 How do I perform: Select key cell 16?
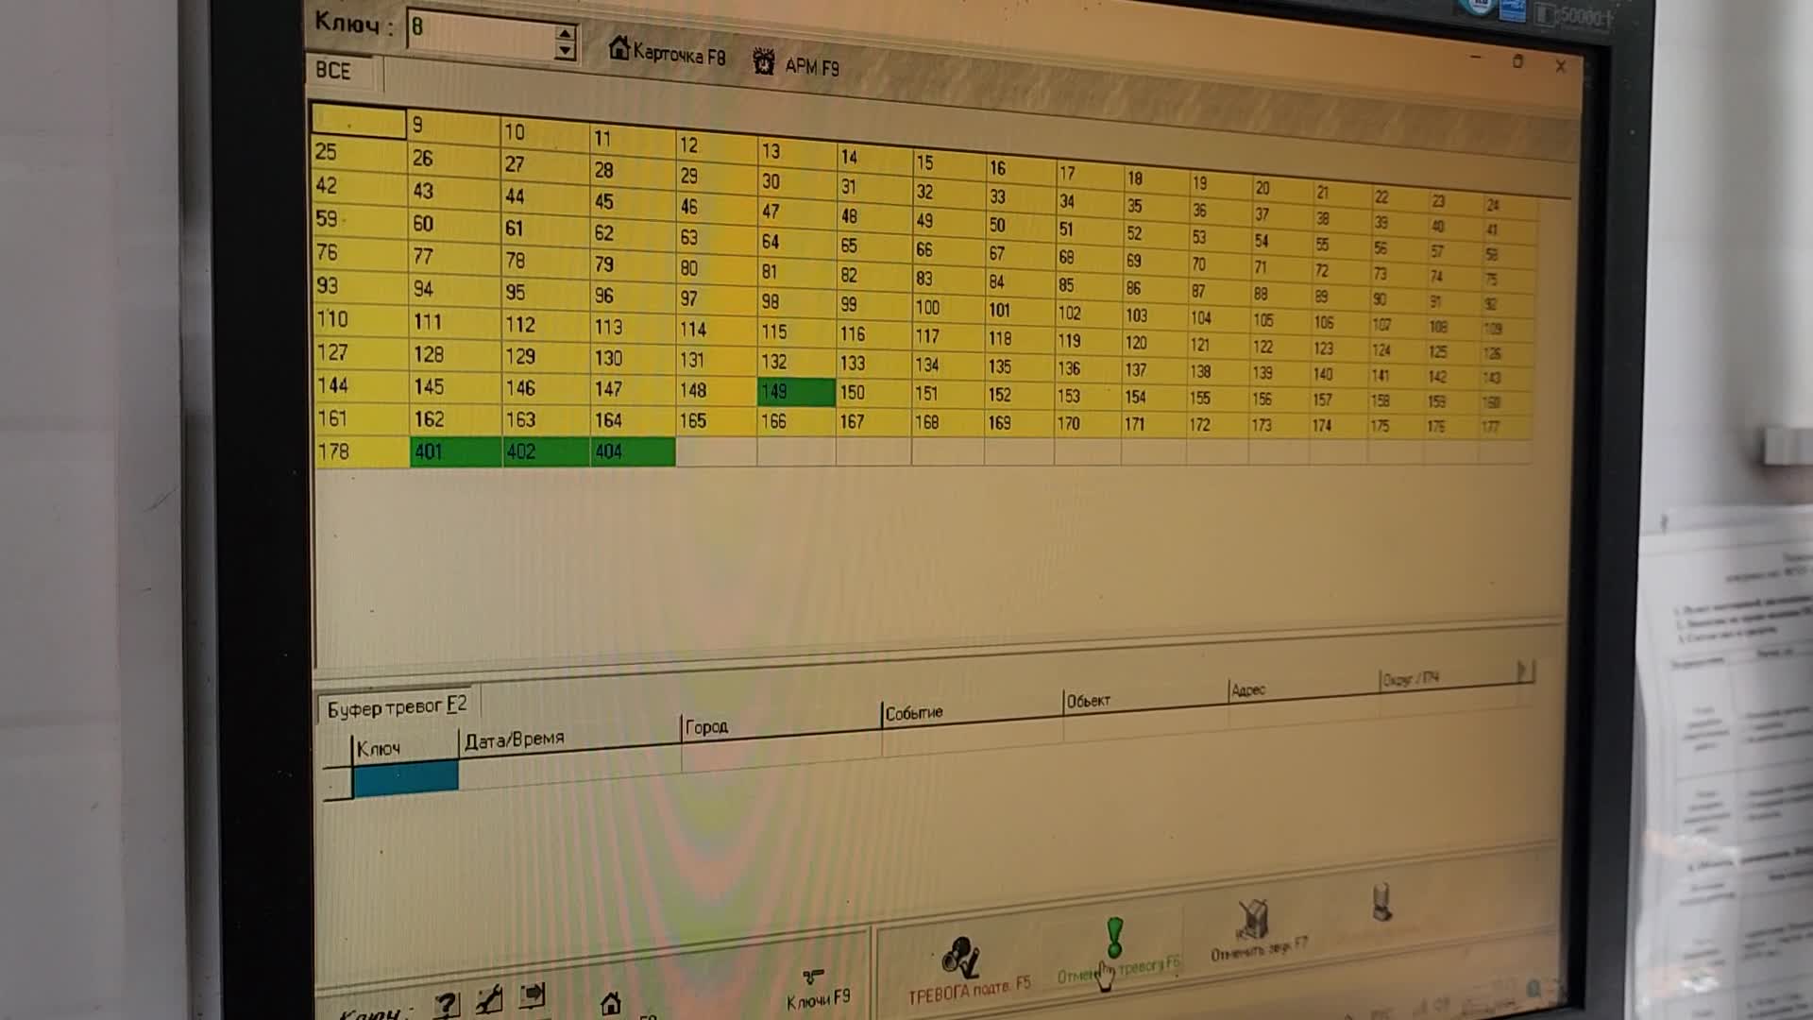tap(1020, 169)
